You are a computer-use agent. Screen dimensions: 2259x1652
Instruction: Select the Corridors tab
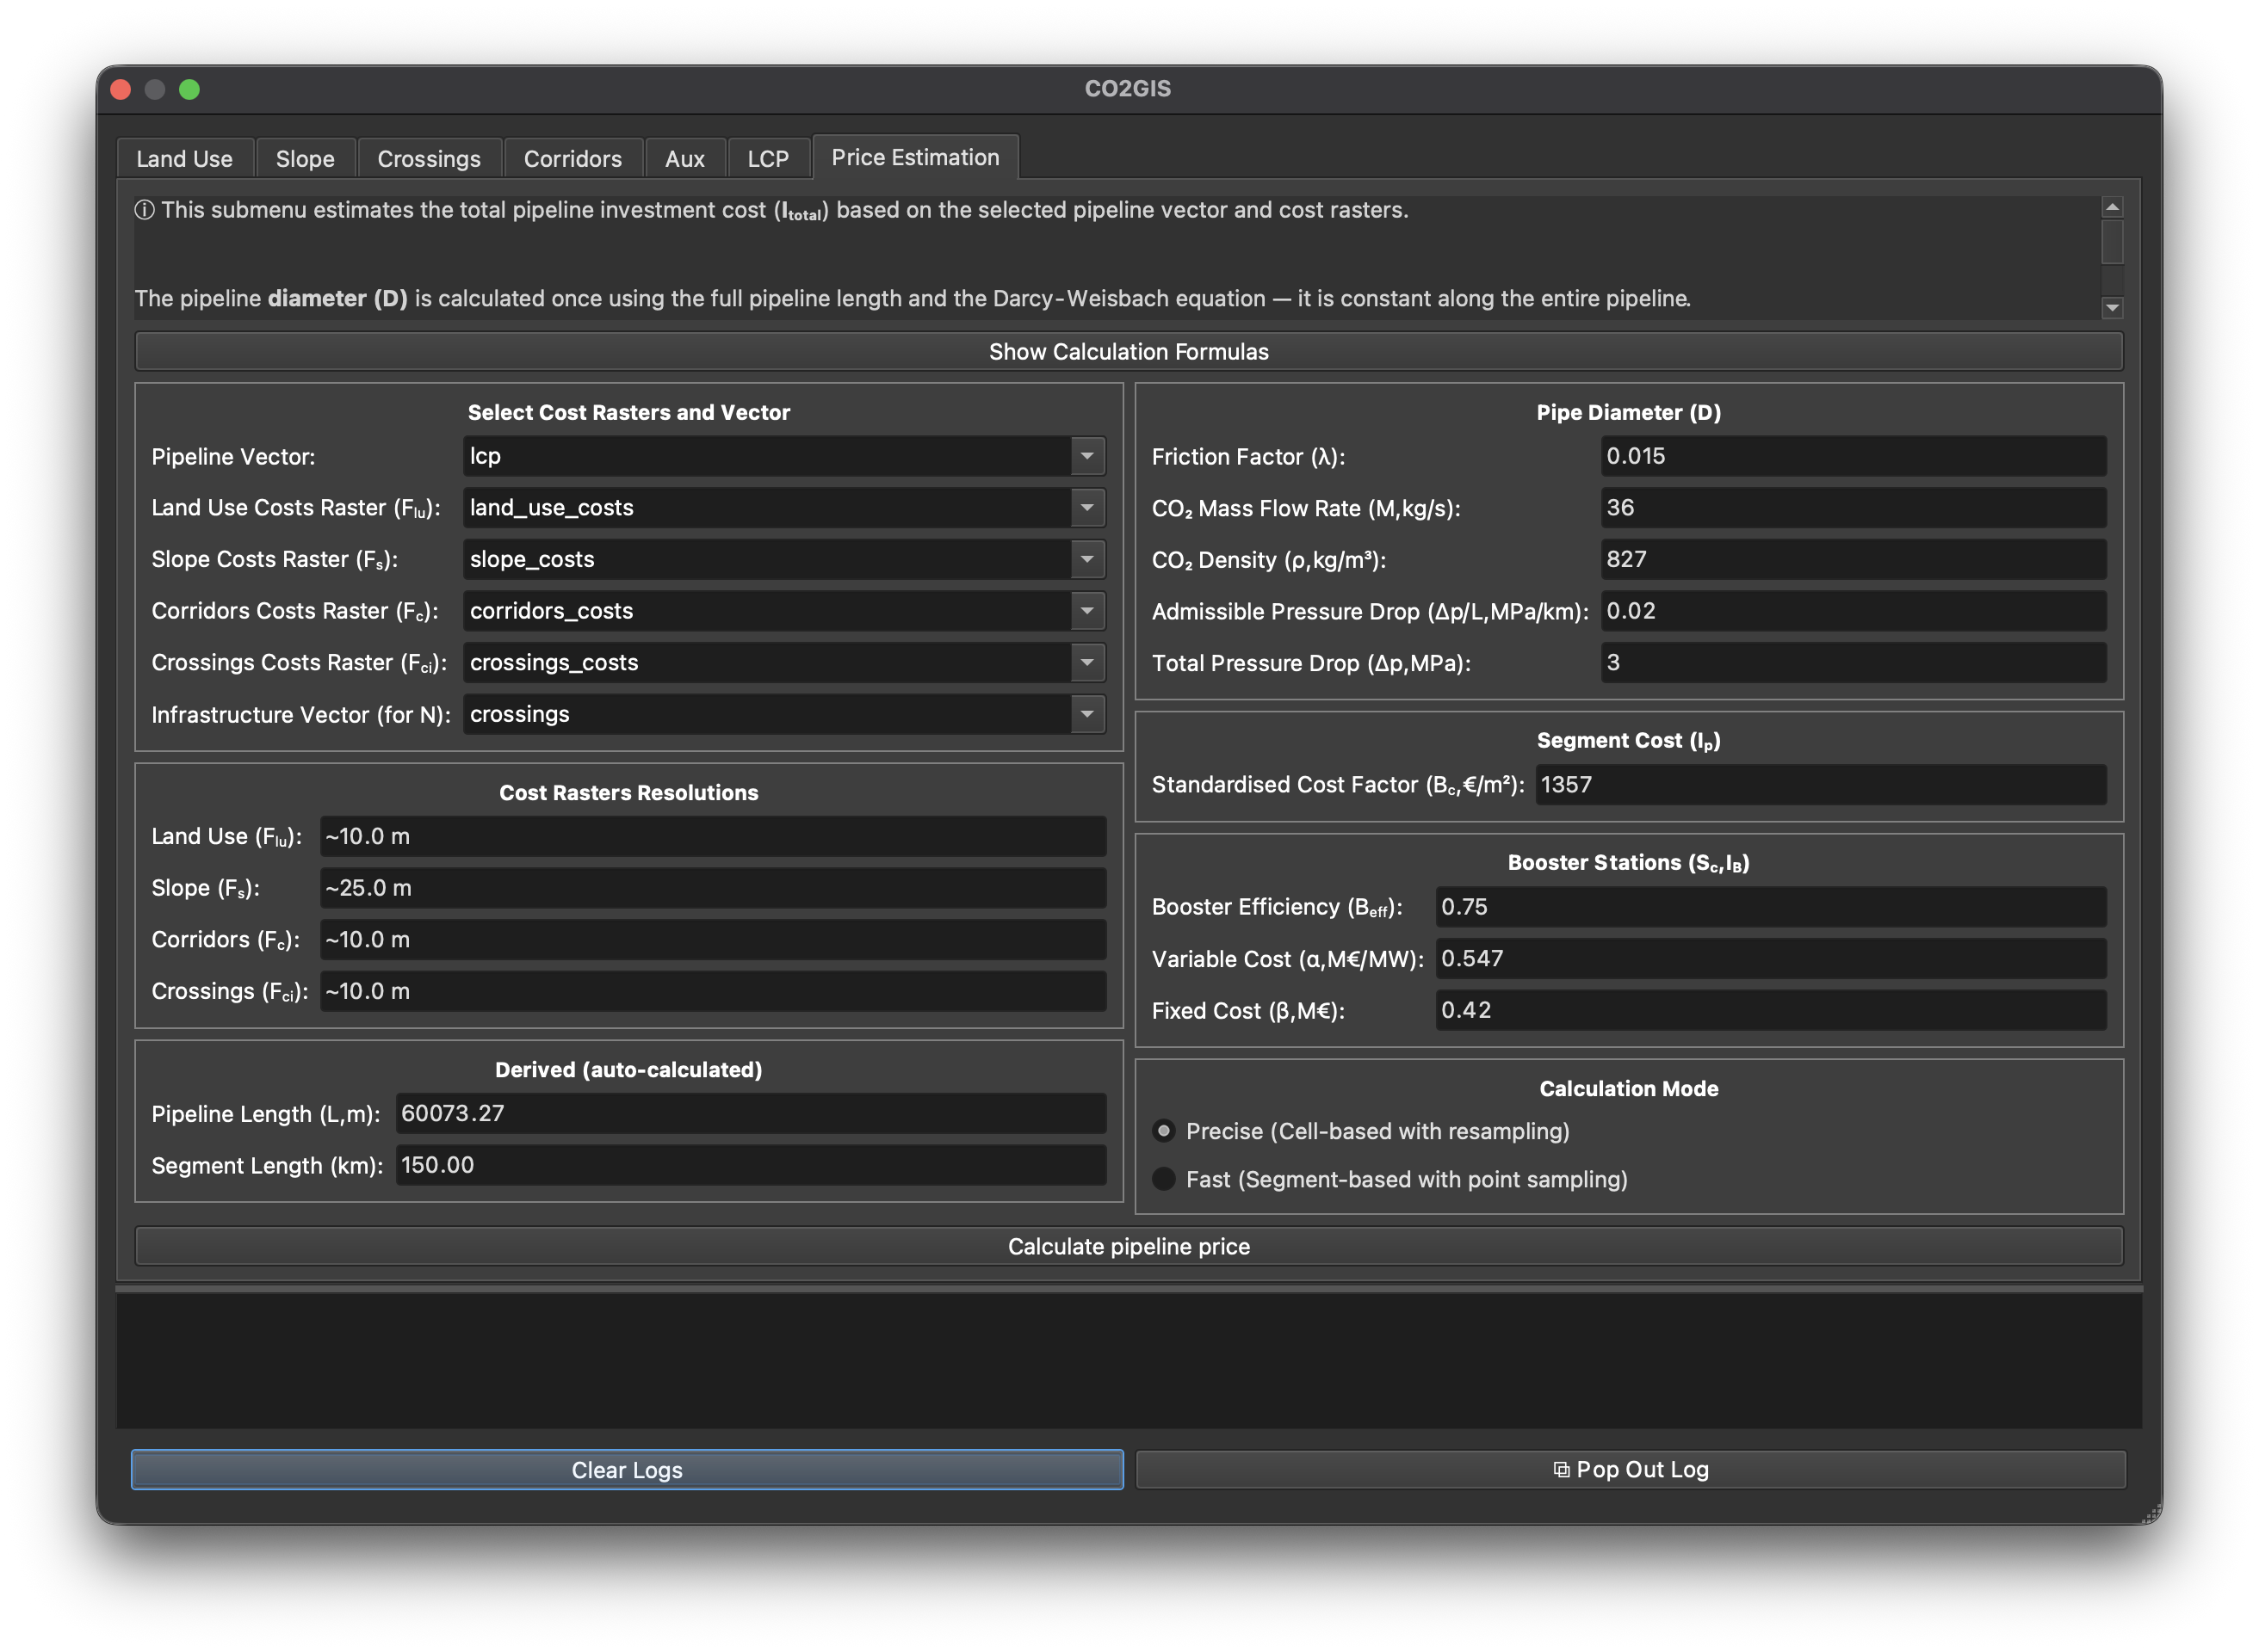572,159
